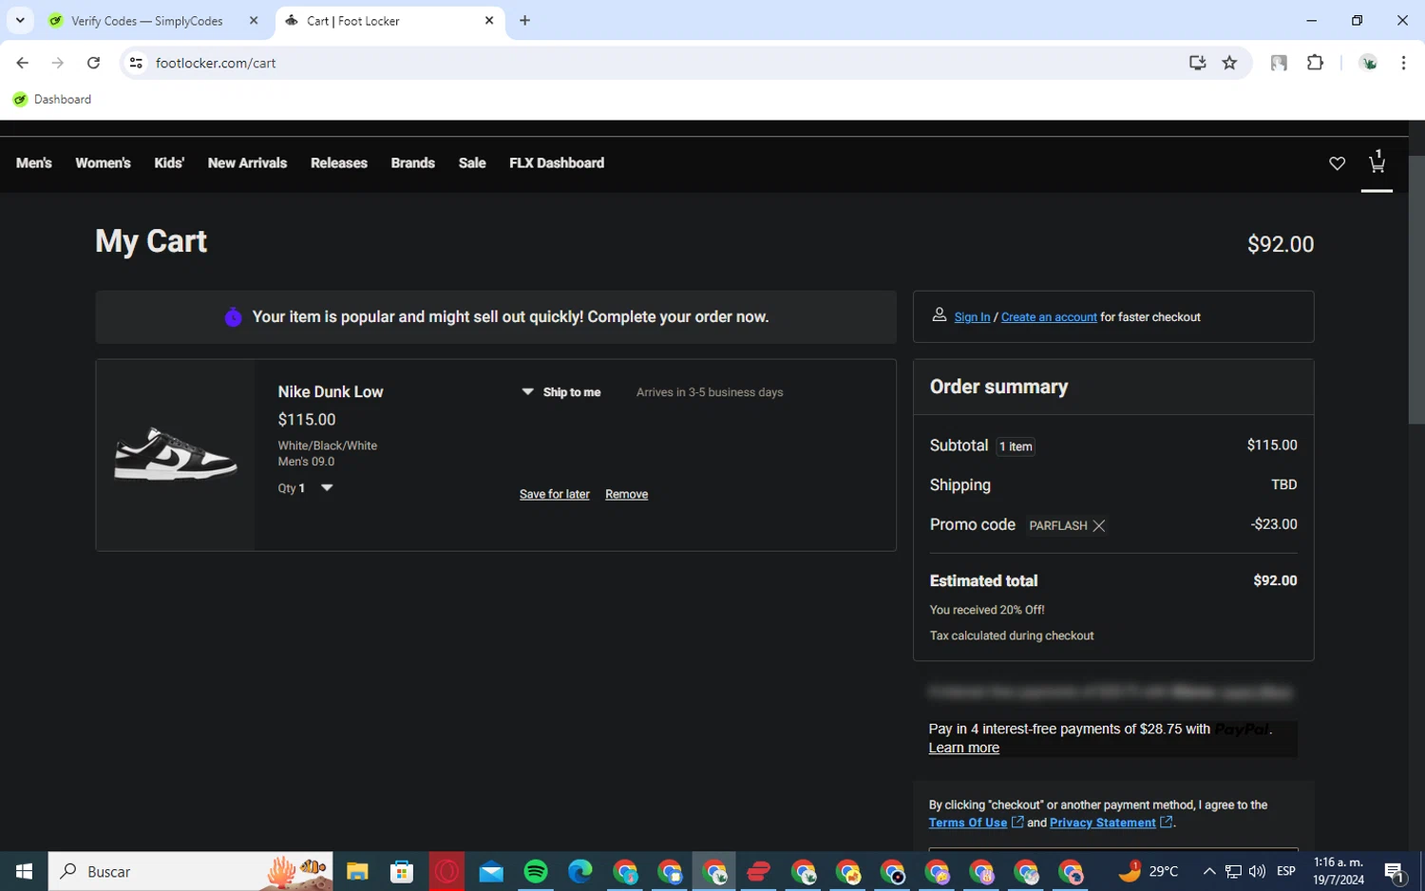Remove the Nike Dunk Low from cart
The width and height of the screenshot is (1425, 891).
coord(627,494)
